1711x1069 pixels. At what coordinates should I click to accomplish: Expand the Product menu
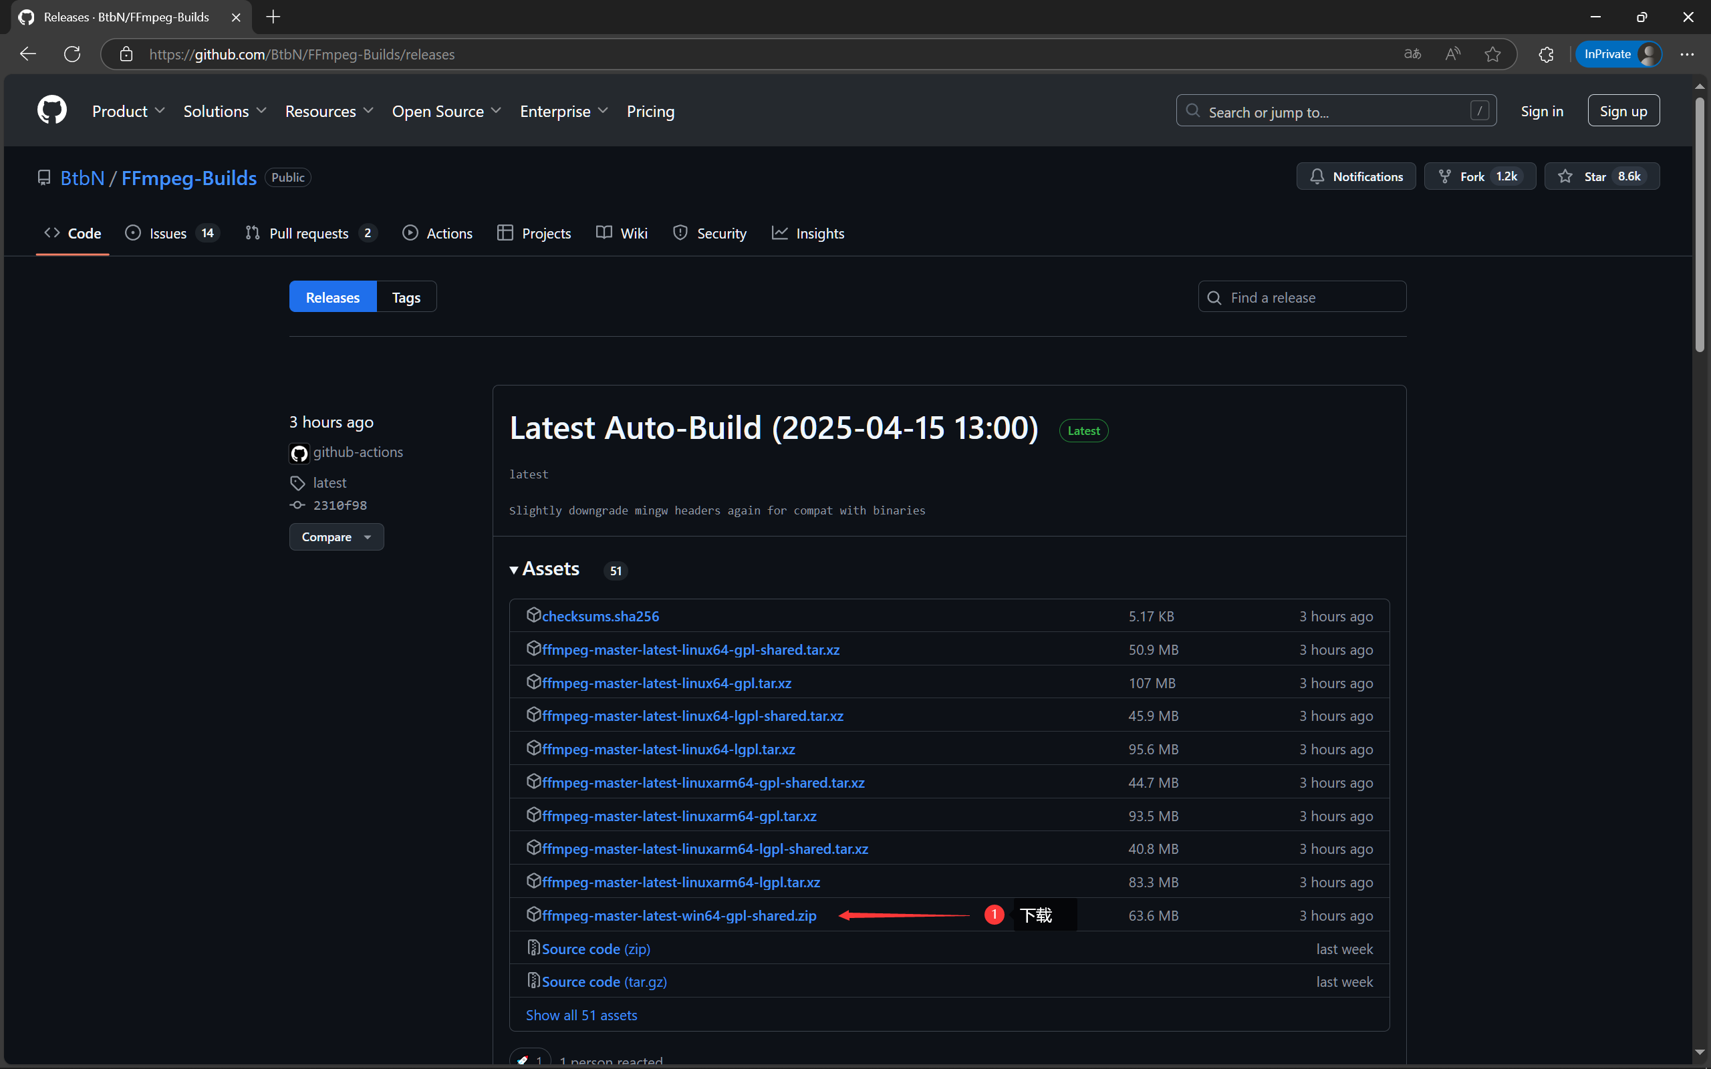(x=128, y=111)
